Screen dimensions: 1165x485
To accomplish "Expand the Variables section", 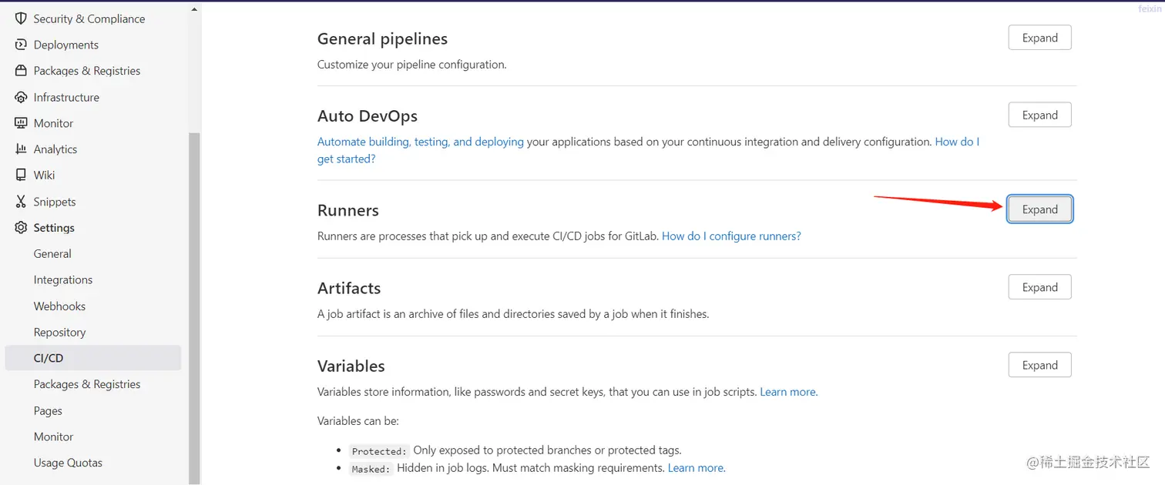I will click(x=1039, y=366).
